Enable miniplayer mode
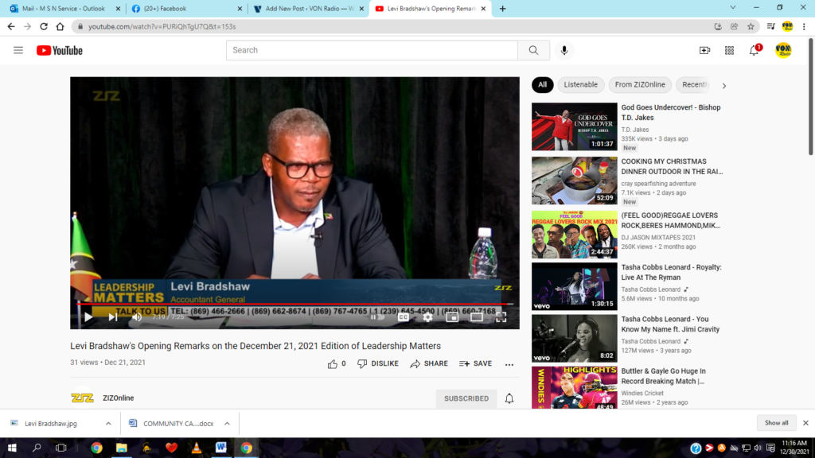This screenshot has width=815, height=458. (x=452, y=316)
